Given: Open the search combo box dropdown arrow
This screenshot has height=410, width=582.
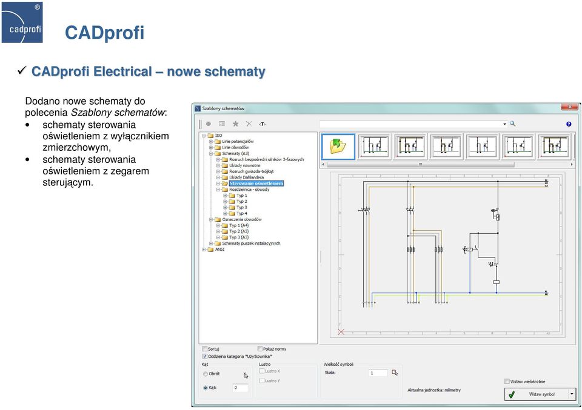Looking at the screenshot, I should coord(505,124).
